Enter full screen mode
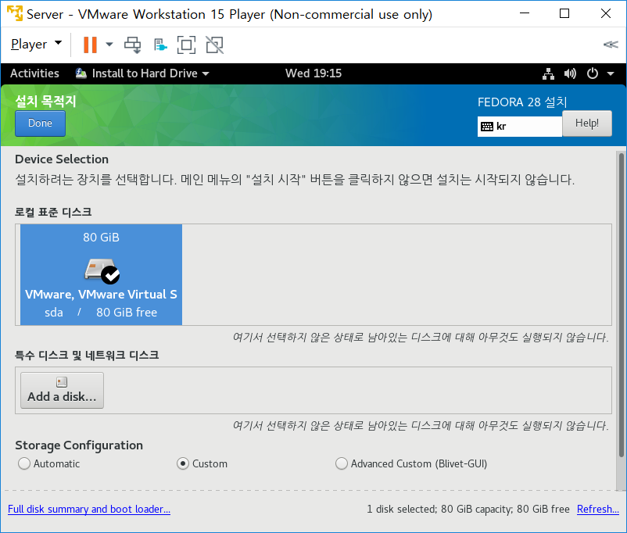Viewport: 627px width, 533px height. tap(186, 45)
